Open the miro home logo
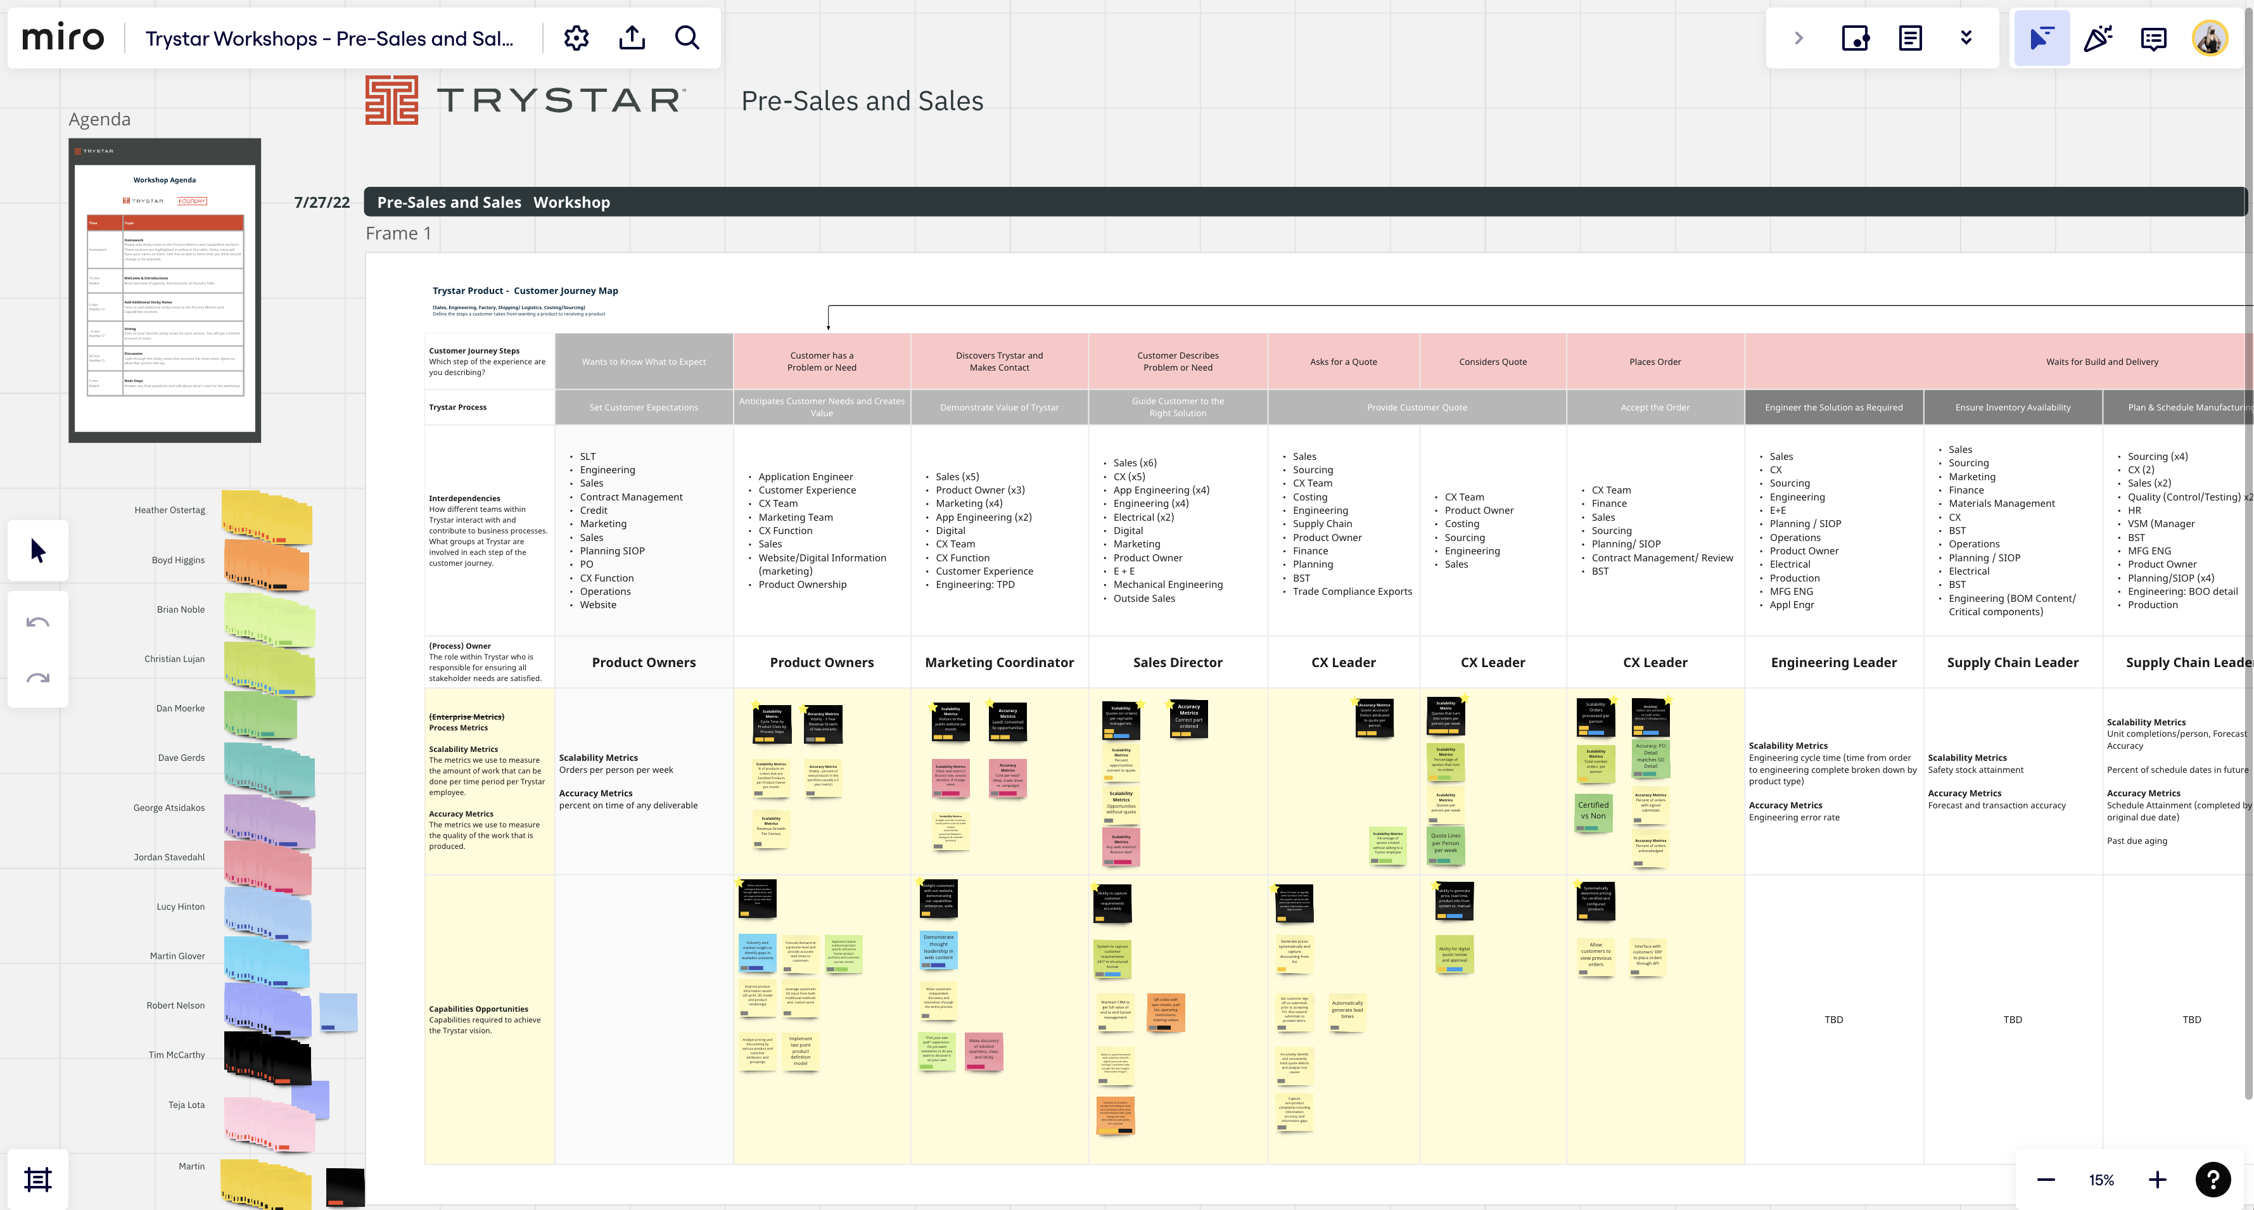Screen dimensions: 2254x1210 coord(62,37)
